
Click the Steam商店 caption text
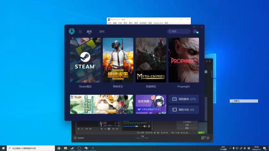pos(85,87)
